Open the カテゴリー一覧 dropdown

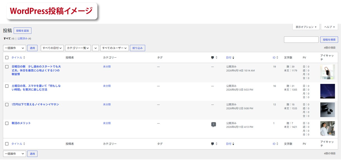click(x=78, y=48)
